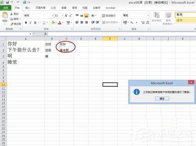Open font group dialog launcher
This screenshot has height=146, width=196.
tap(72, 29)
